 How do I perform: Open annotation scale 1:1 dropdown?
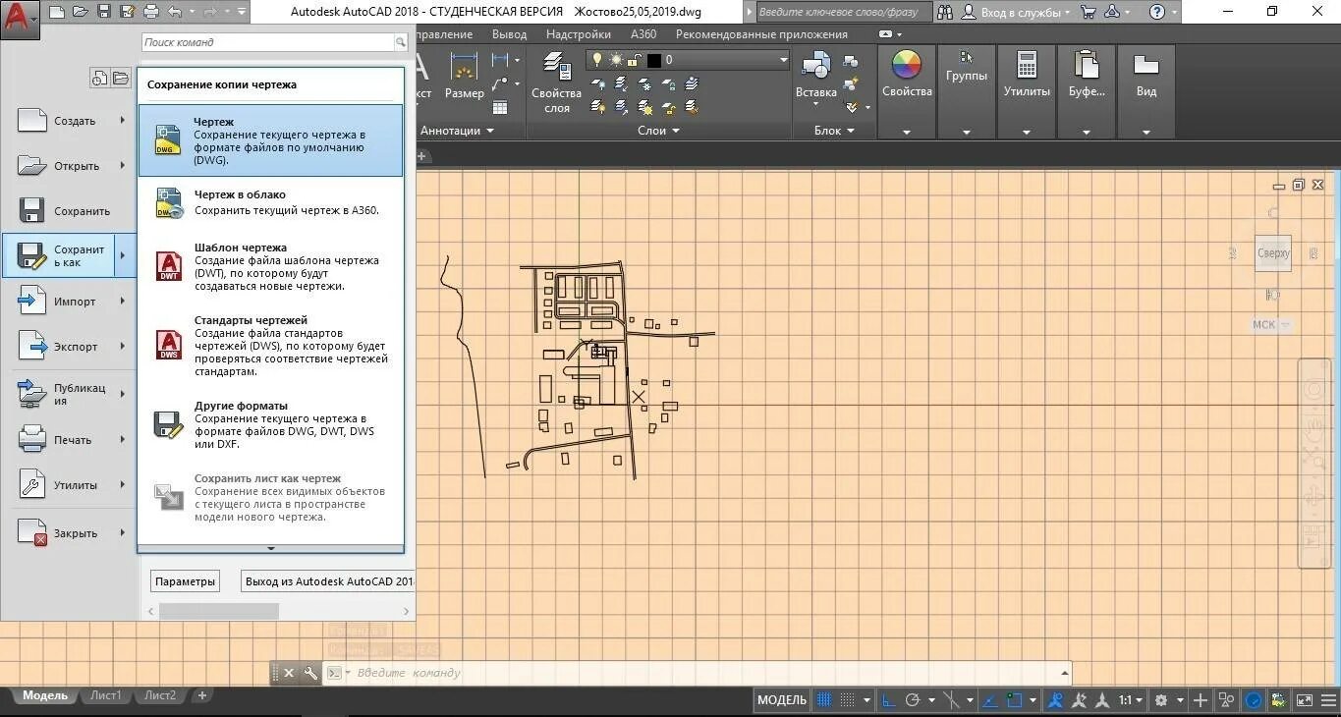point(1131,700)
